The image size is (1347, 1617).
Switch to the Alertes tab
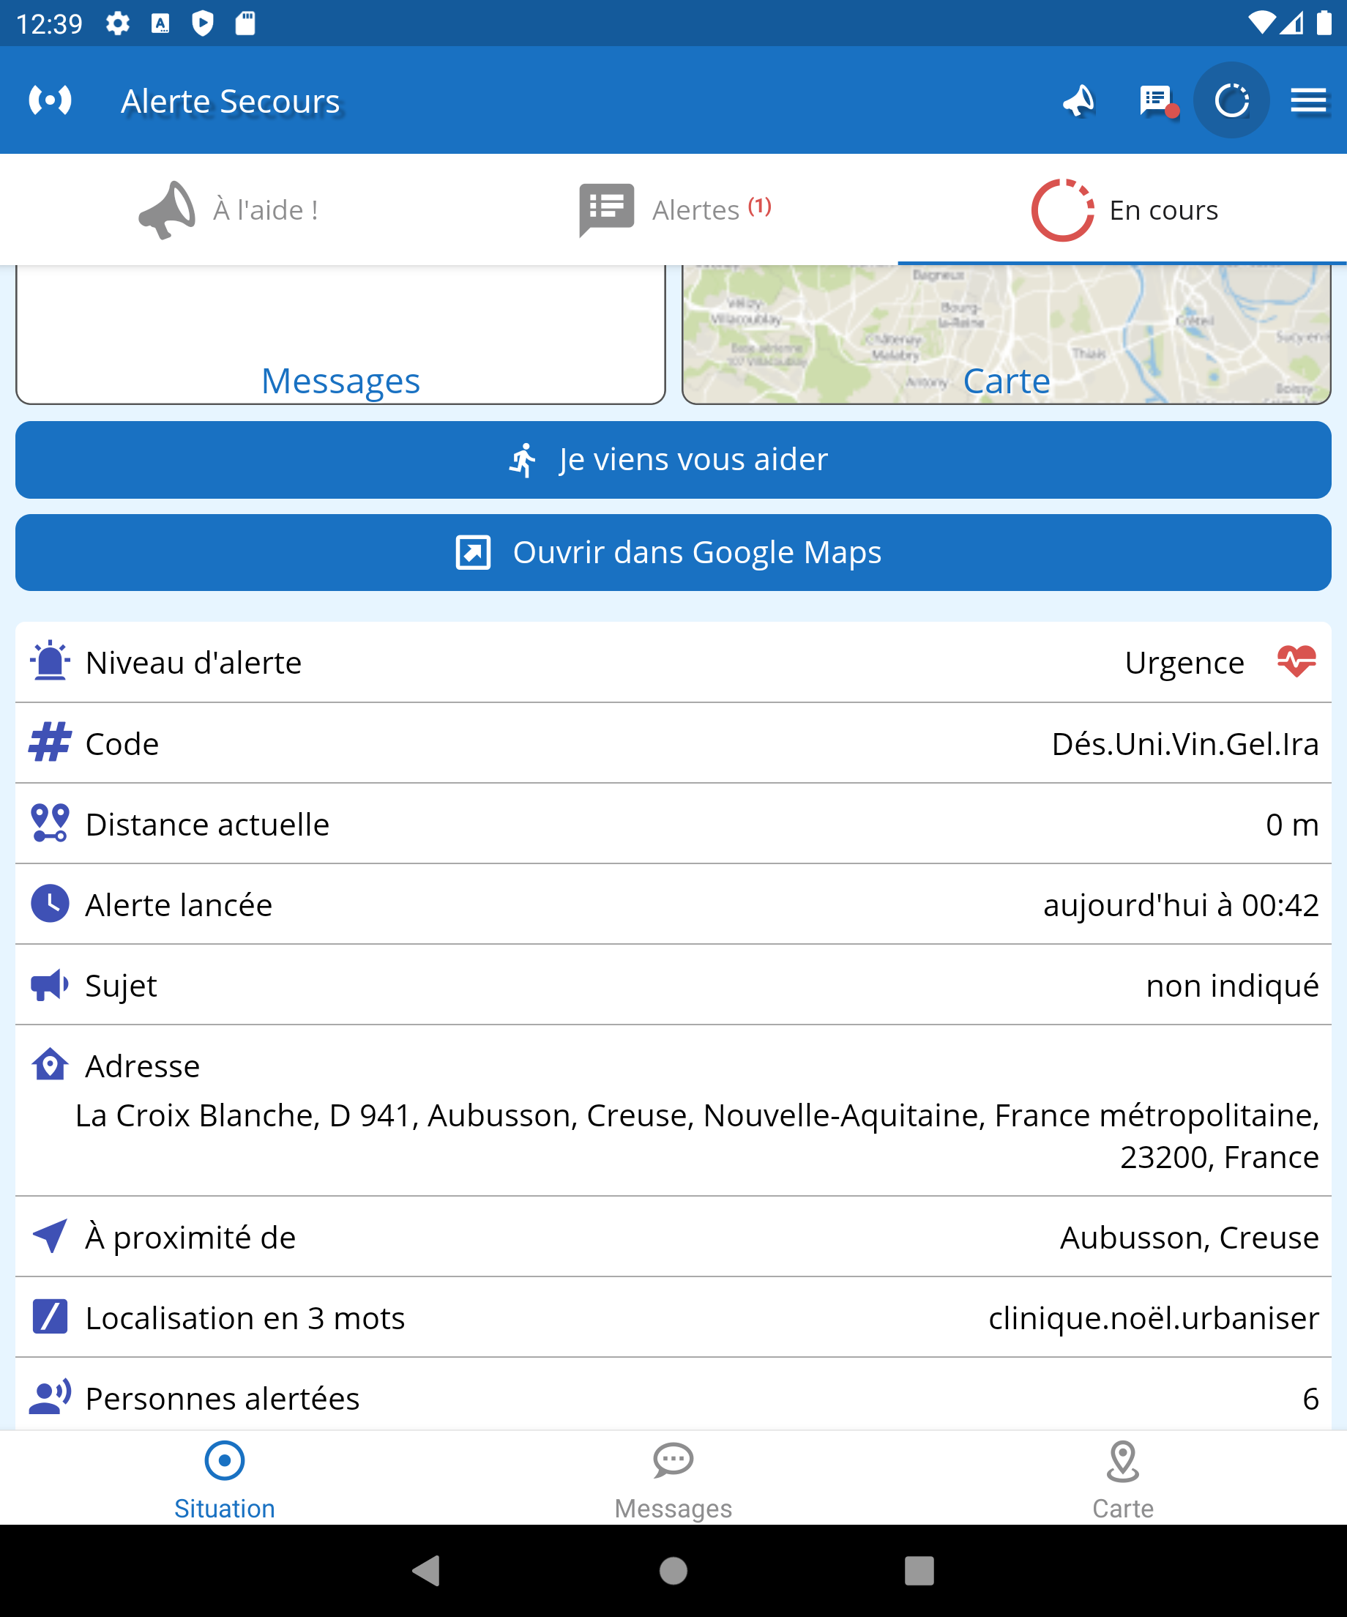[x=675, y=209]
